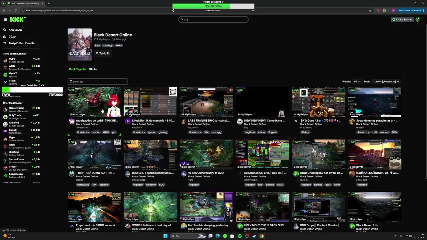The height and width of the screenshot is (240, 427).
Task: Click the KICKs Satın Al button
Action: click(402, 20)
